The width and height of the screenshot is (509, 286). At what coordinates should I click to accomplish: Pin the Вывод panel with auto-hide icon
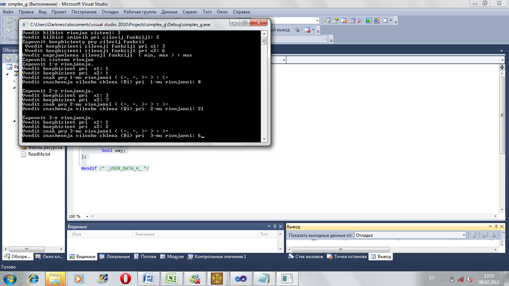(x=496, y=226)
